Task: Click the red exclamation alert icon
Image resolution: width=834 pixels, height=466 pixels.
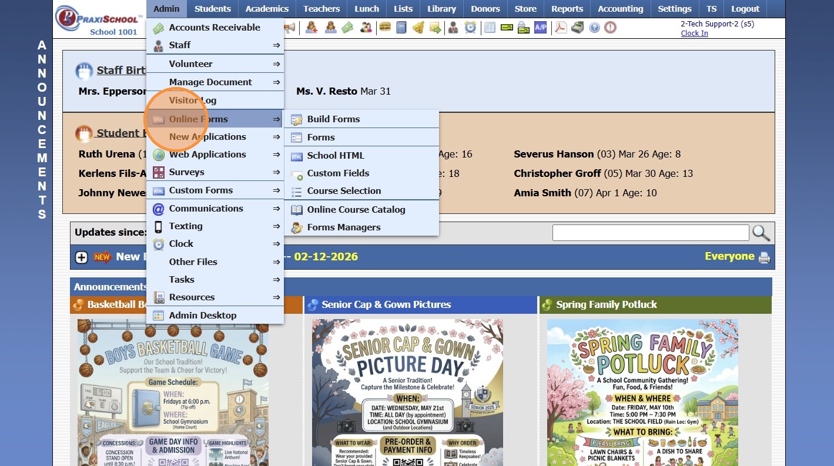Action: point(611,27)
